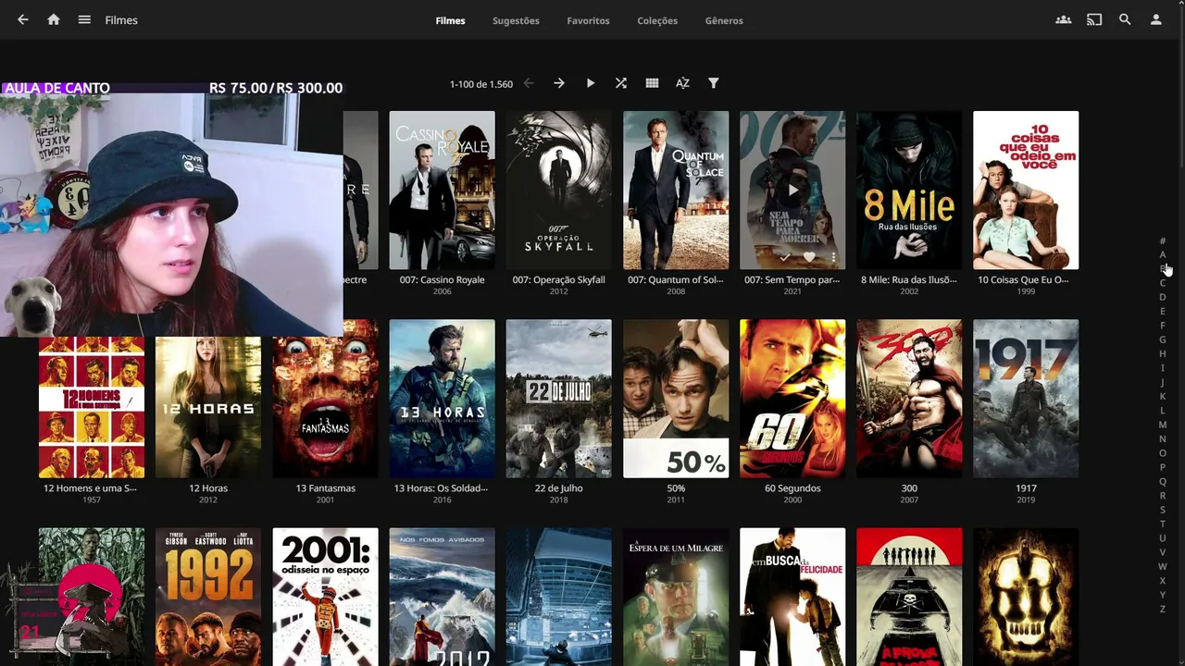Screen dimensions: 1185x666
Task: Open the 60 Segundos poster
Action: (792, 399)
